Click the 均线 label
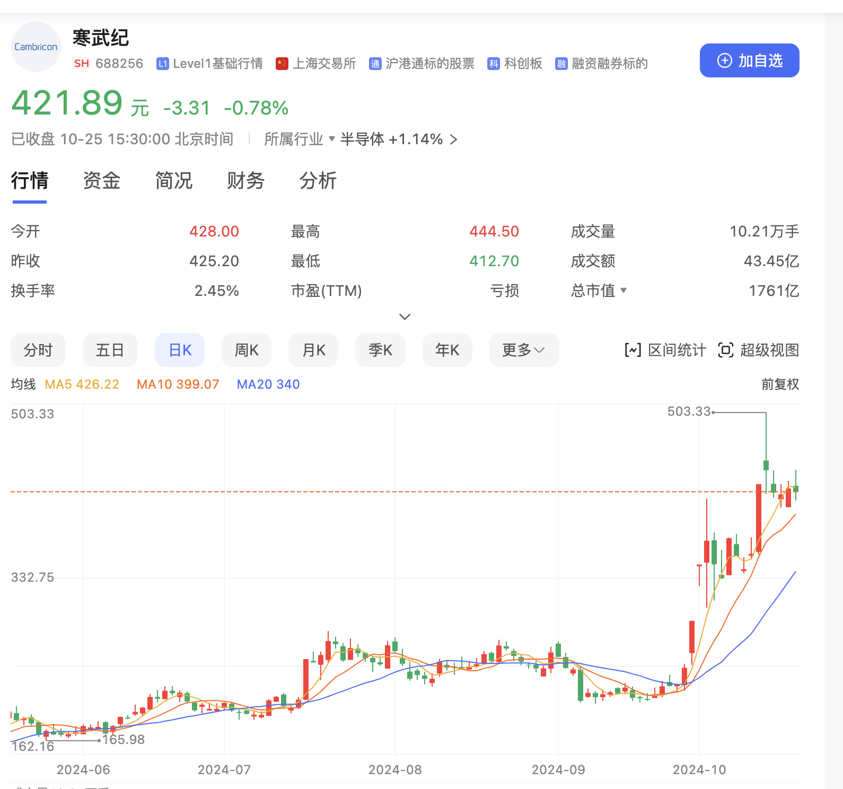Image resolution: width=843 pixels, height=789 pixels. tap(23, 384)
